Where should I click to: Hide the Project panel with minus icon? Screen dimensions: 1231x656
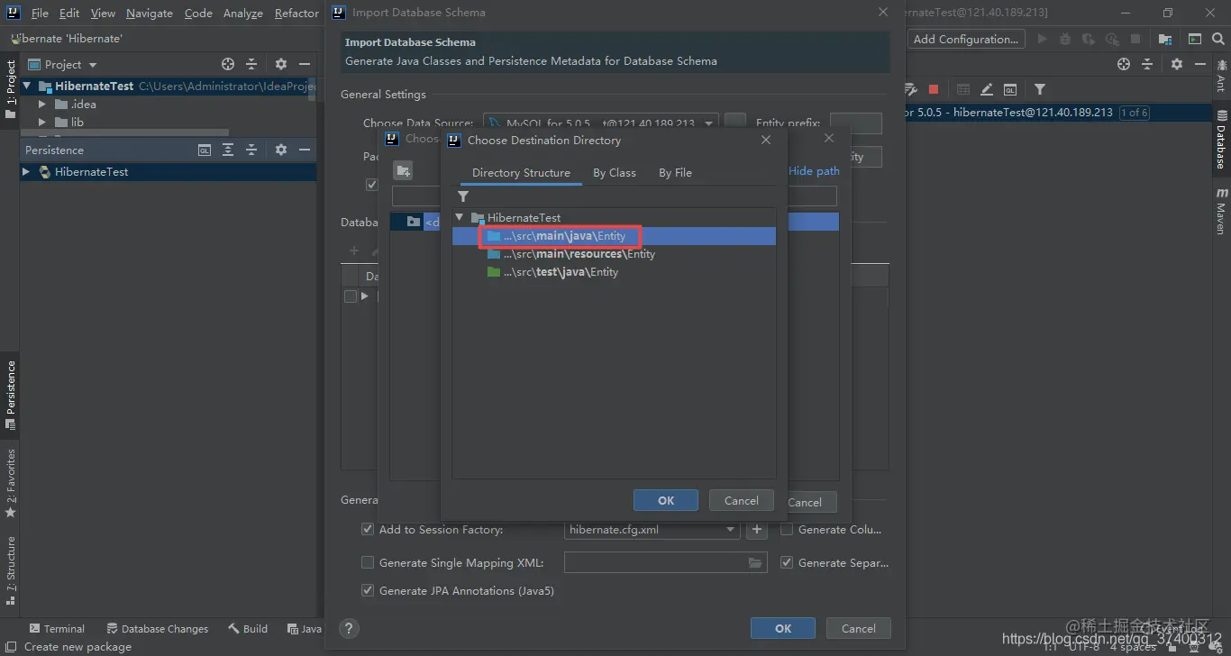click(305, 64)
